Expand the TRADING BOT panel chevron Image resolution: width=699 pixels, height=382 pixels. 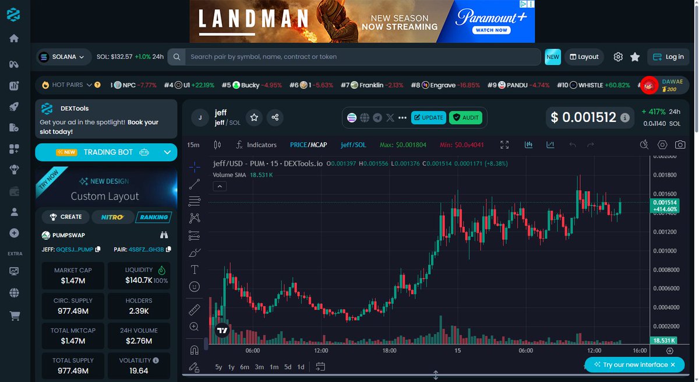point(167,152)
